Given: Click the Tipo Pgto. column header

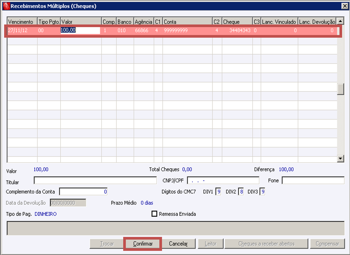Looking at the screenshot, I should point(49,21).
